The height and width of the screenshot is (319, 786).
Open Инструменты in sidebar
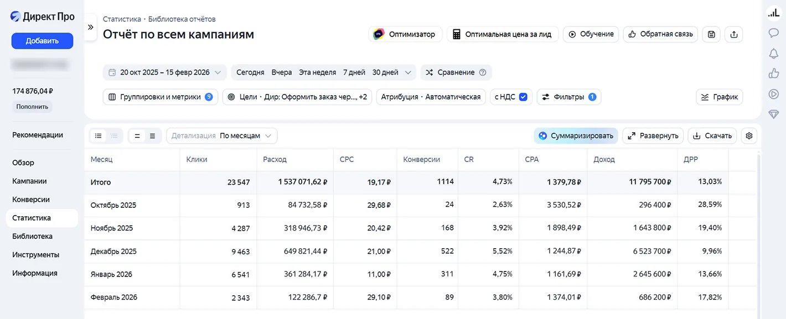coord(35,255)
